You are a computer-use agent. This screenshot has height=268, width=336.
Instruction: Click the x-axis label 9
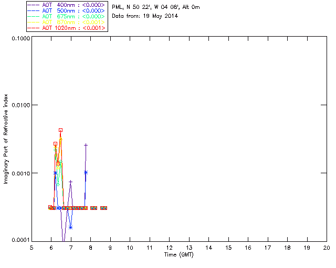[110, 248]
